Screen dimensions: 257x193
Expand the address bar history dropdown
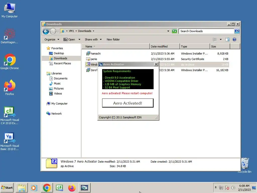point(168,31)
